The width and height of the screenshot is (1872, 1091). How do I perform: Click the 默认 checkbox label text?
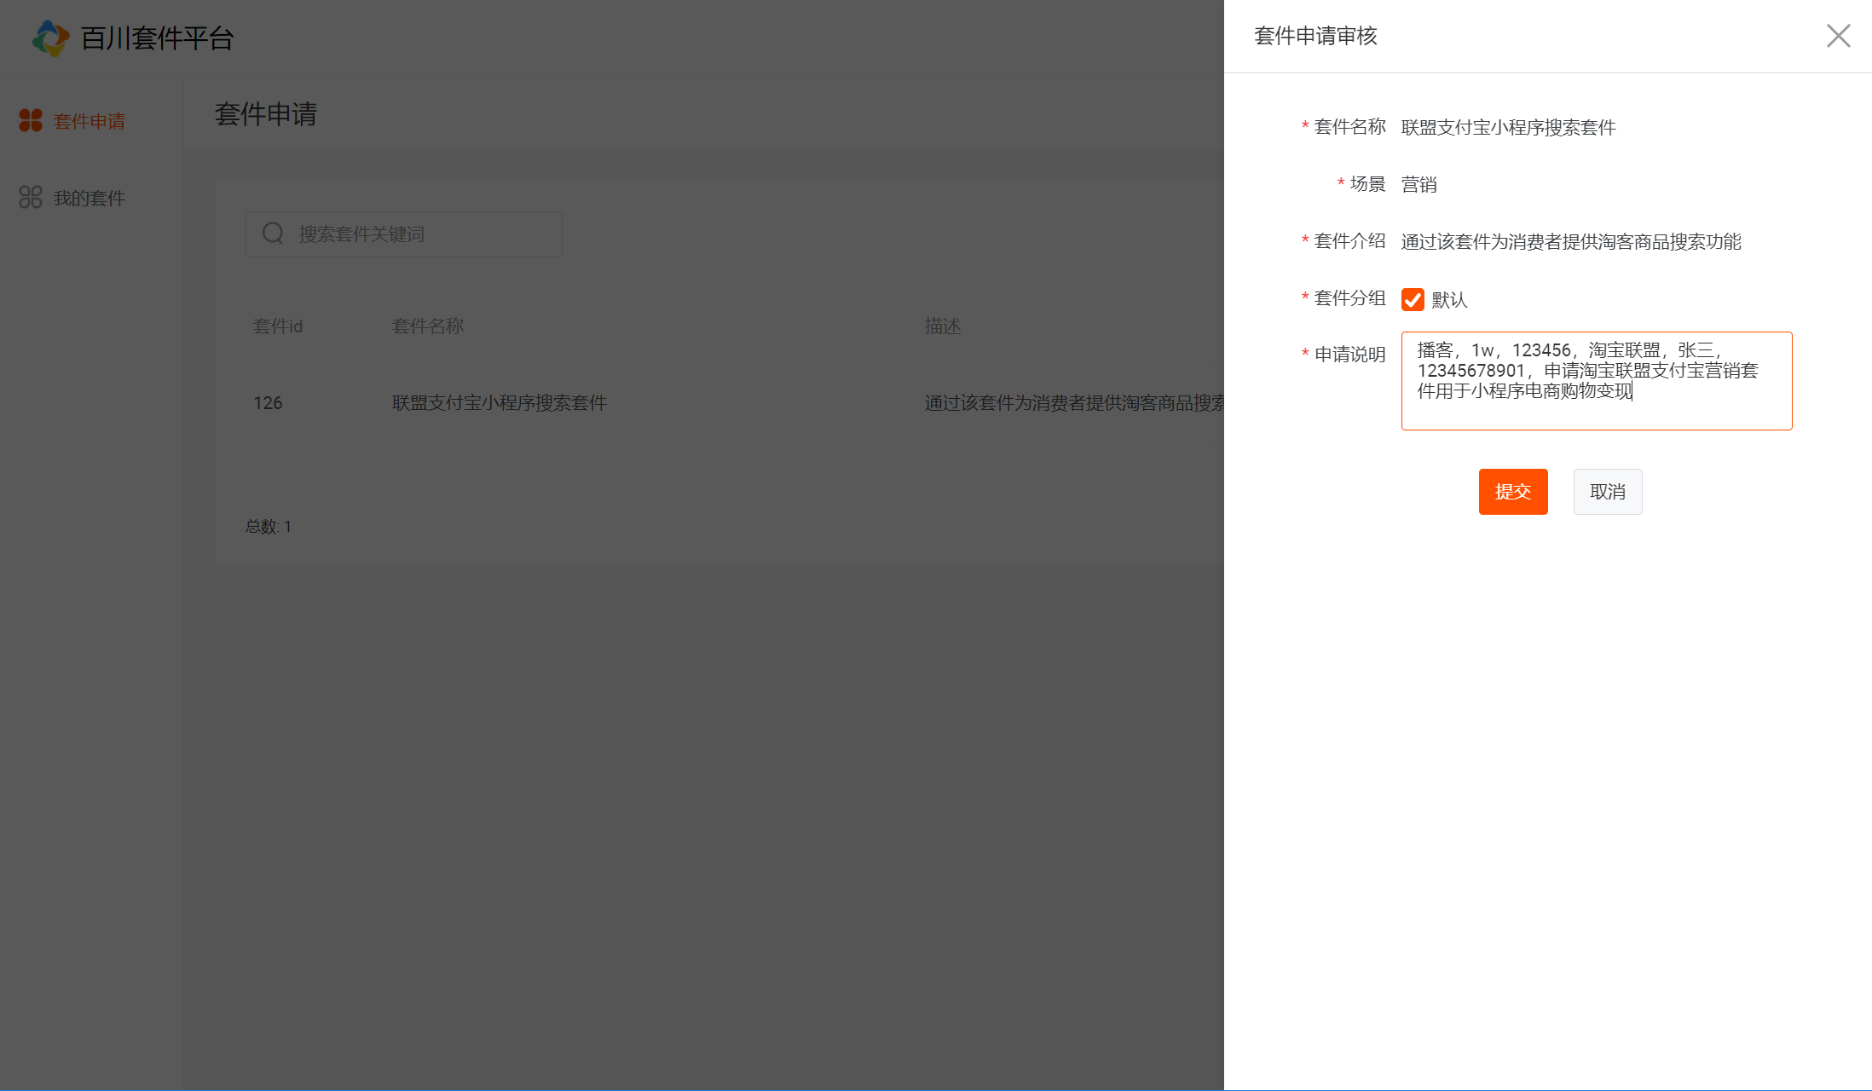[1450, 300]
